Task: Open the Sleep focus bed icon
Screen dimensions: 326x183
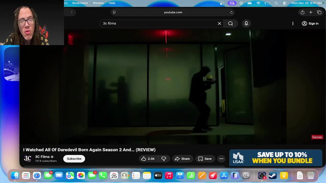Action: (x=250, y=3)
